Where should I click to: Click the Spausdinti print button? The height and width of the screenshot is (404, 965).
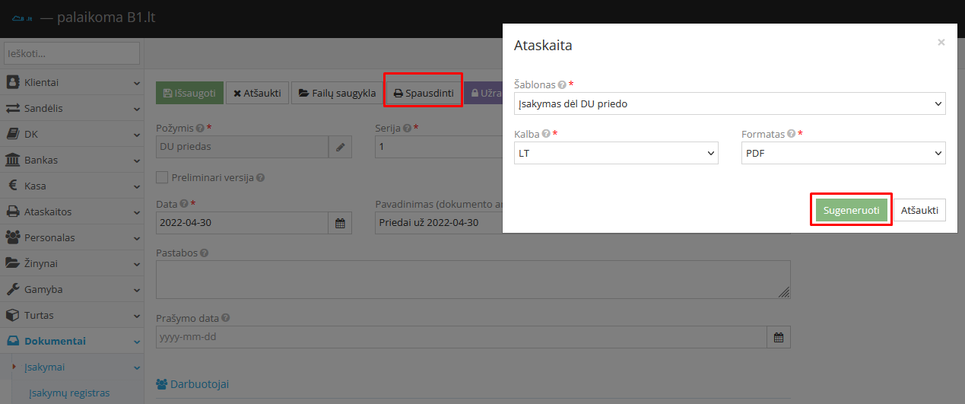(424, 93)
